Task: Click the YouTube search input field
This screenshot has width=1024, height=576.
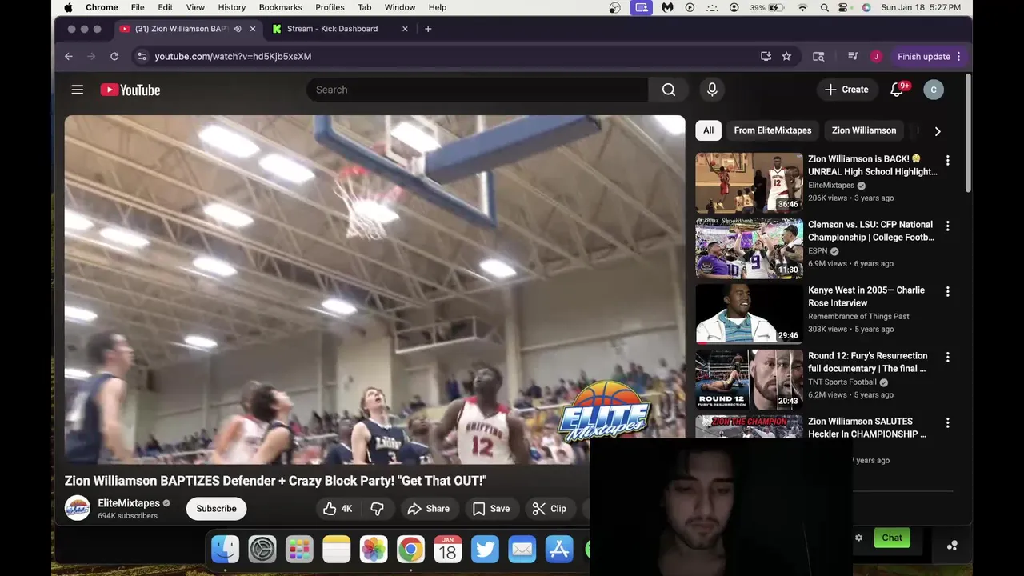Action: tap(477, 90)
